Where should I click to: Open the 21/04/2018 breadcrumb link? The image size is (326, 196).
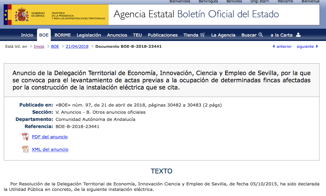(x=77, y=46)
